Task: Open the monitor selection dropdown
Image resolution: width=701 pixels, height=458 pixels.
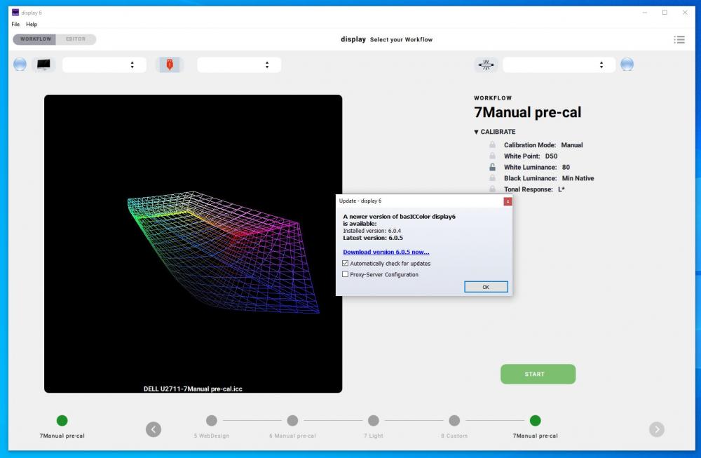Action: (x=104, y=65)
